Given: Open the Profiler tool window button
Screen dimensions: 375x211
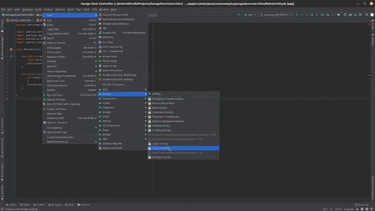Looking at the screenshot, I should point(39,205).
